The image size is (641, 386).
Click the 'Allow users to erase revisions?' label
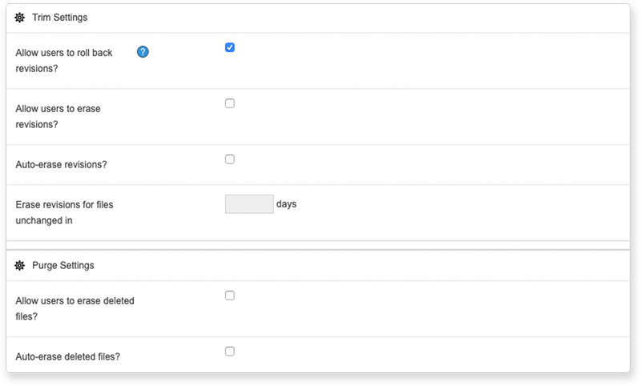click(x=58, y=116)
